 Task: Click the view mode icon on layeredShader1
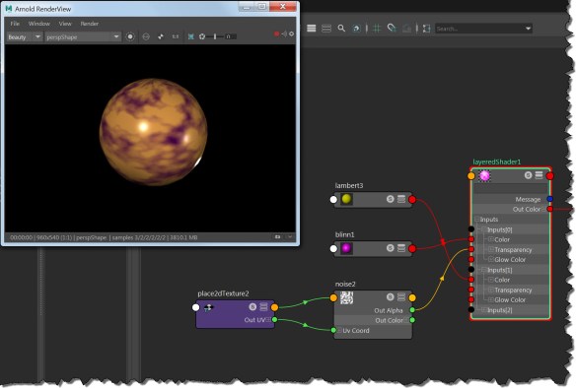(x=539, y=175)
